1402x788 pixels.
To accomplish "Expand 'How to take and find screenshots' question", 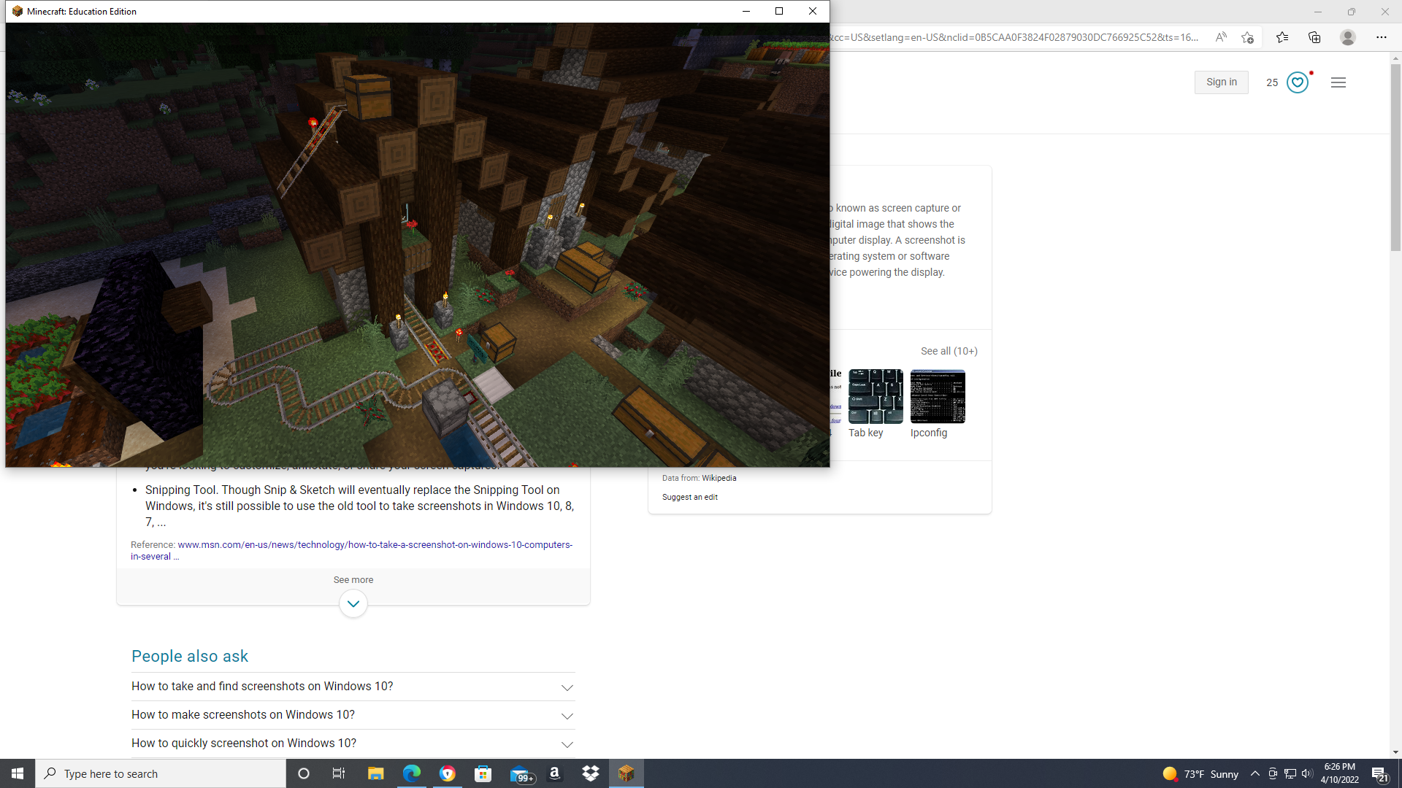I will (353, 687).
